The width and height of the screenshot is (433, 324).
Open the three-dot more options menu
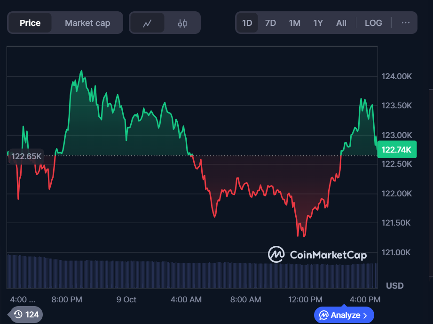[405, 23]
